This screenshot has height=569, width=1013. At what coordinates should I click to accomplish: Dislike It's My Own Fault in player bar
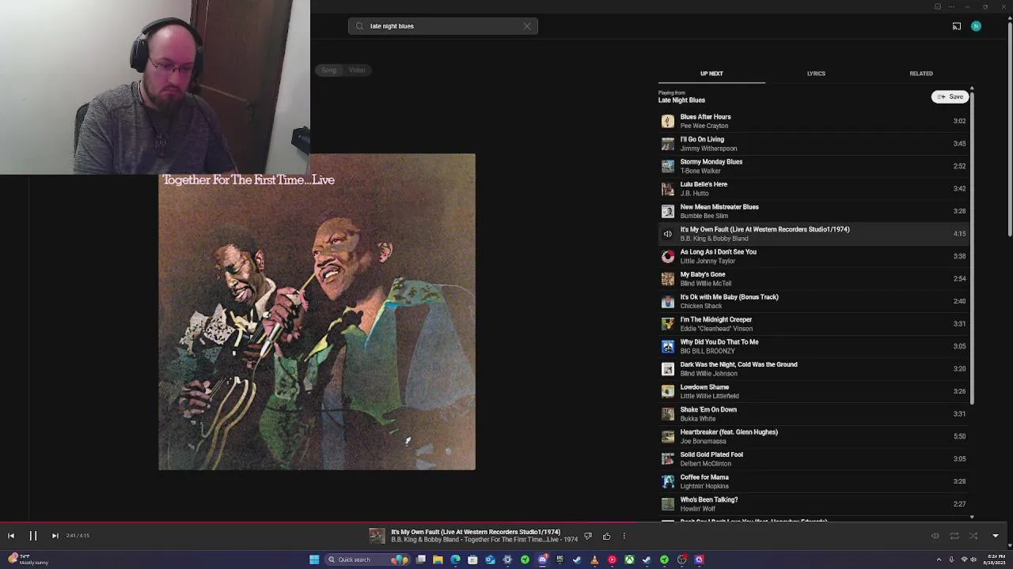(587, 537)
